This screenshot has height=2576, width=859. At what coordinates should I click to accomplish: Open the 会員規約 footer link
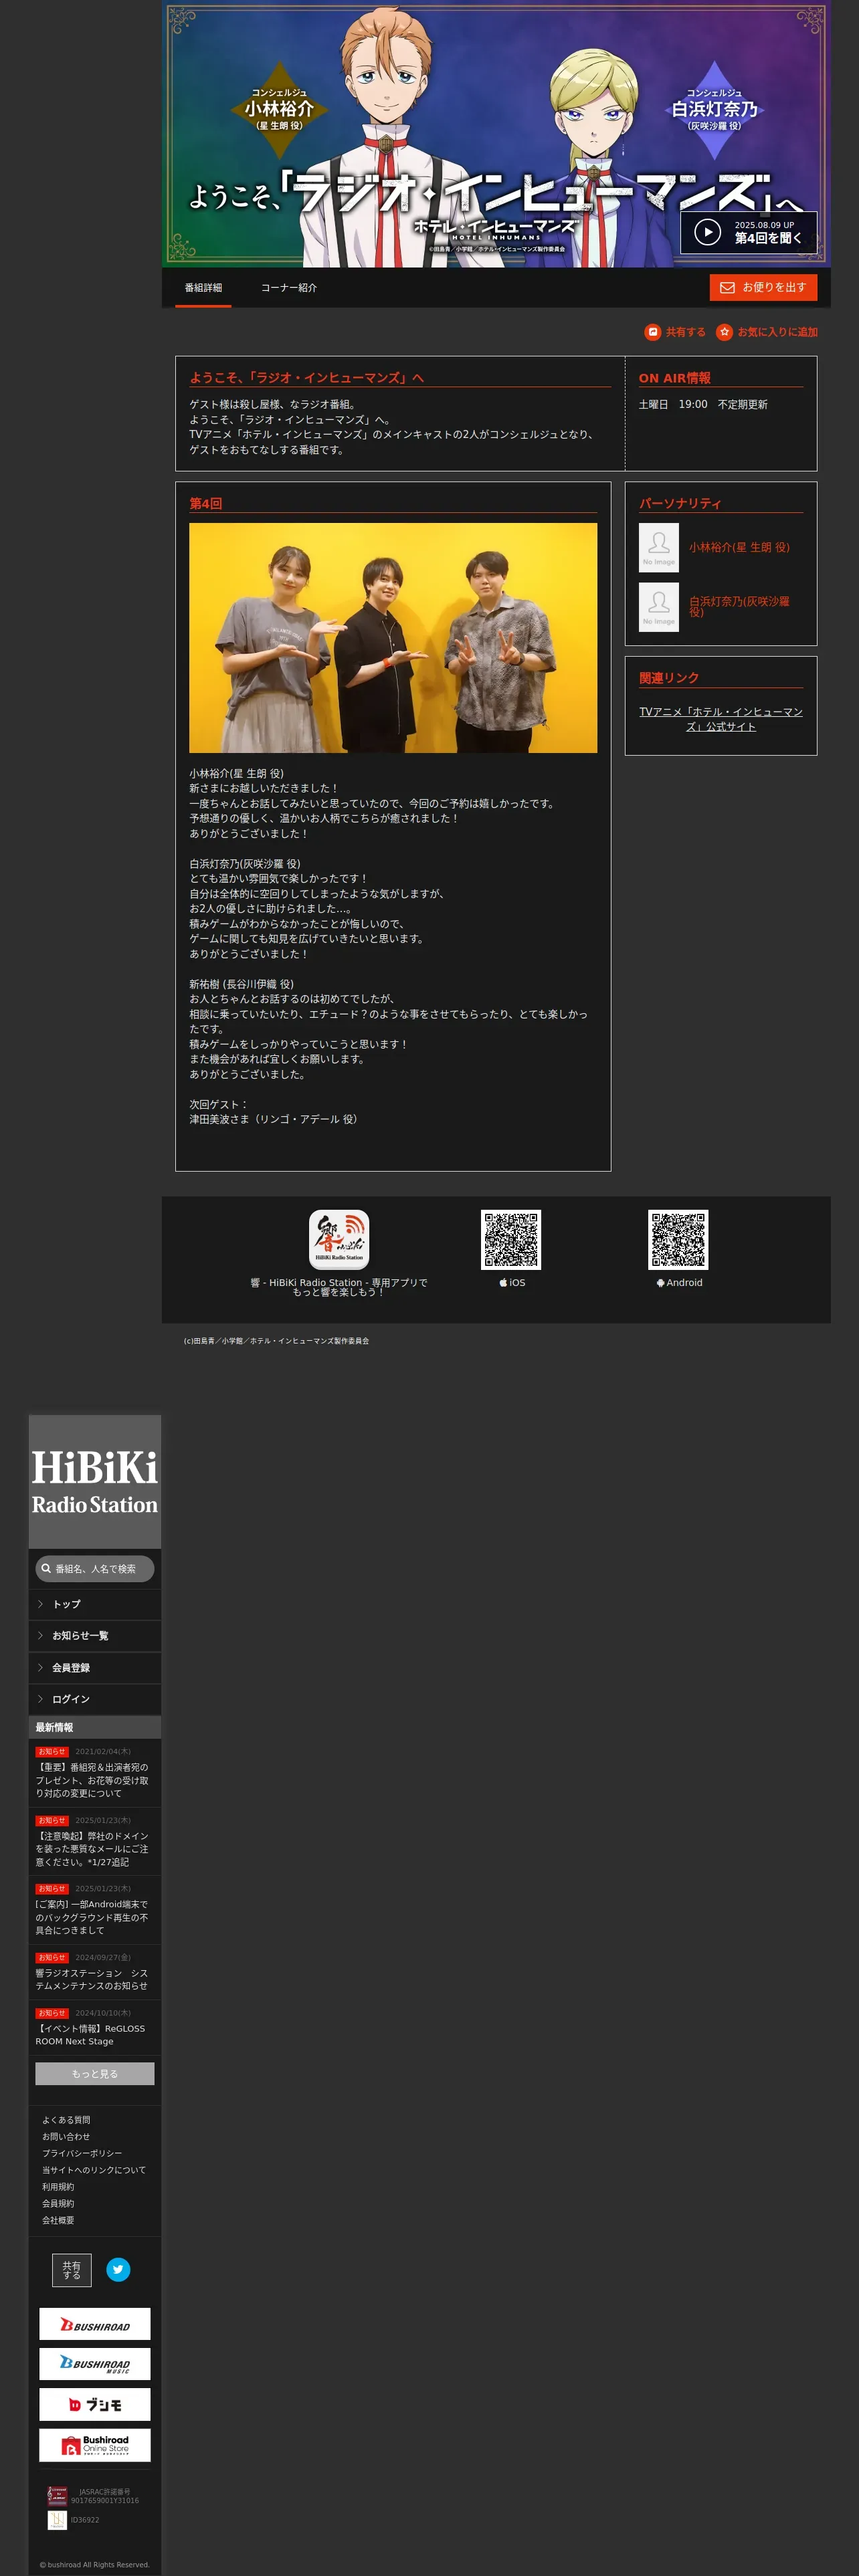[x=58, y=2204]
